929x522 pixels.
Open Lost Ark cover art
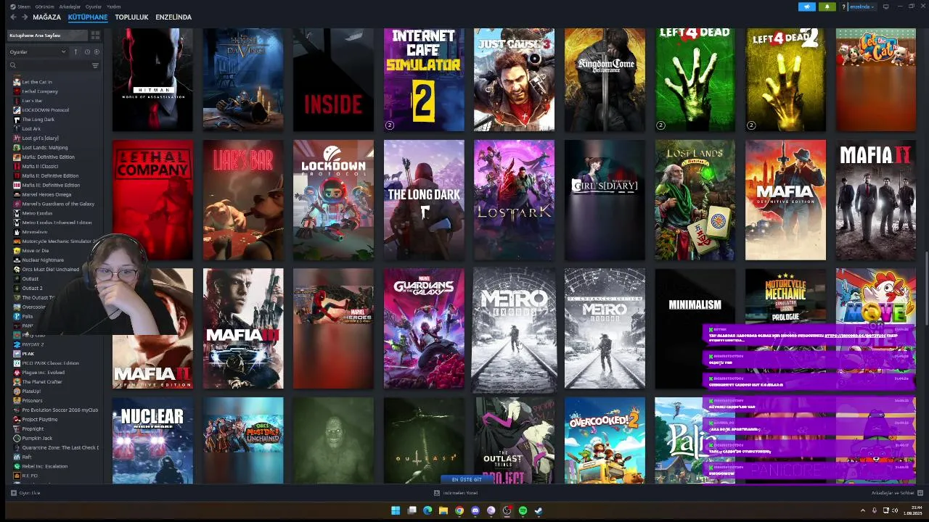click(514, 200)
